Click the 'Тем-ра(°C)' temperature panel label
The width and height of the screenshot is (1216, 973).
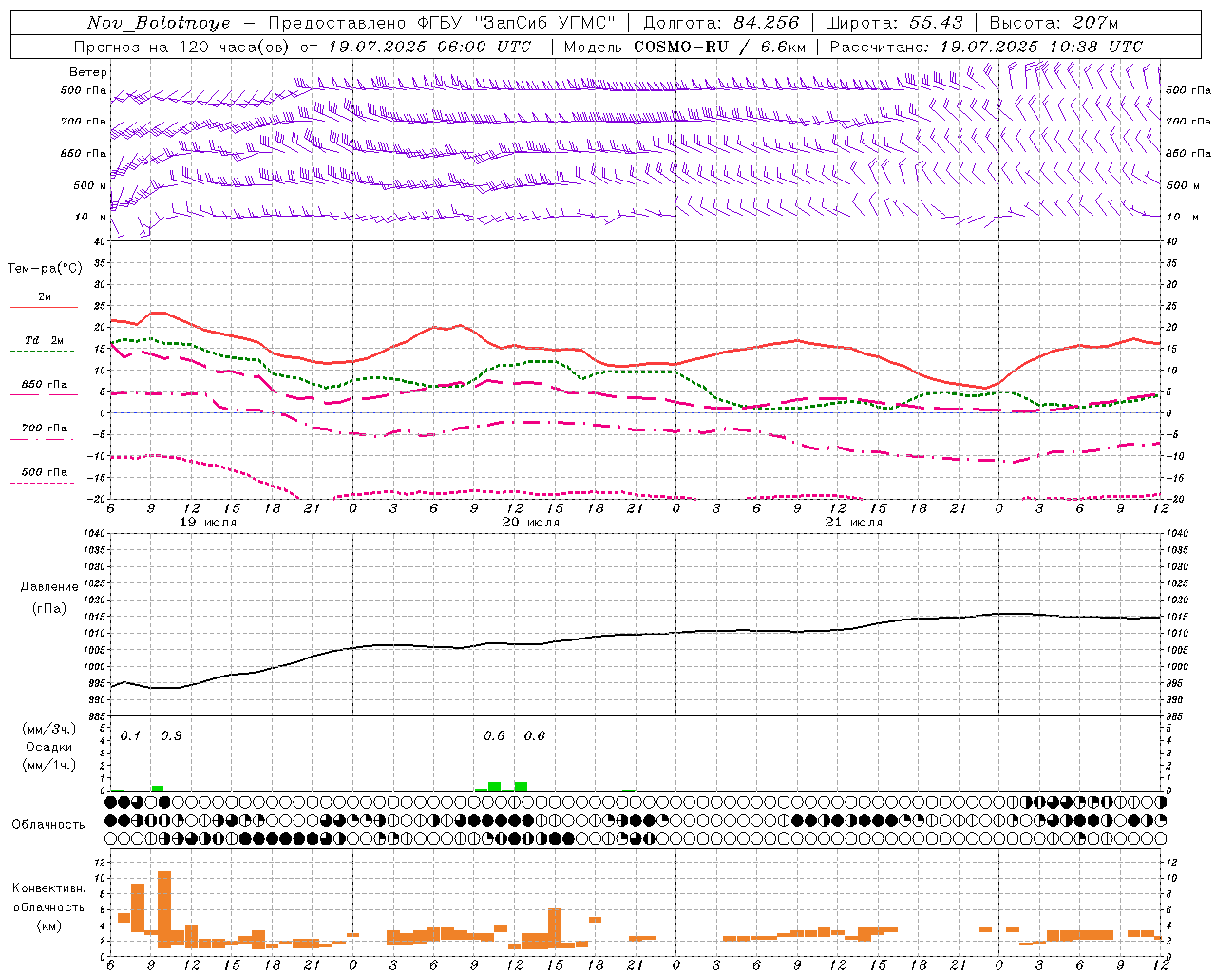45,269
